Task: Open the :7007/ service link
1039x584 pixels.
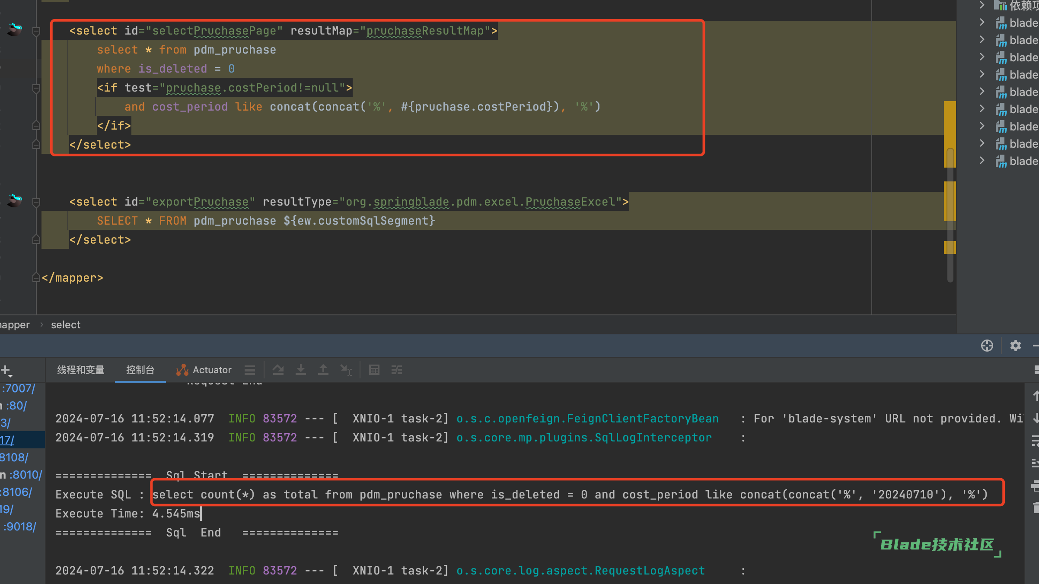Action: click(x=18, y=388)
